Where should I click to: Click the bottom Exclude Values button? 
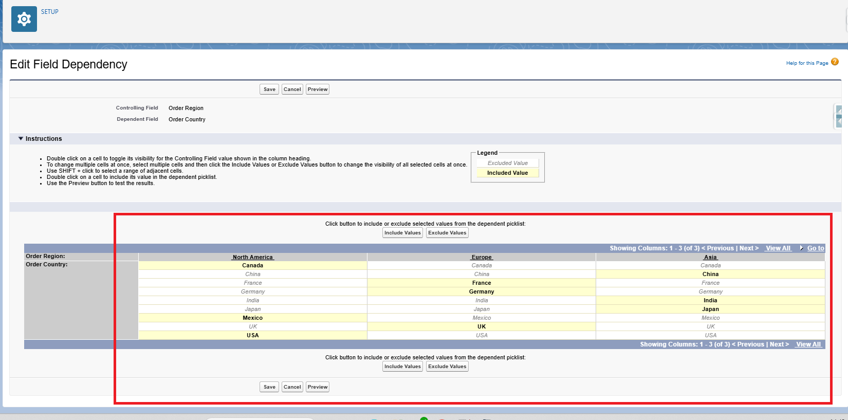click(447, 367)
